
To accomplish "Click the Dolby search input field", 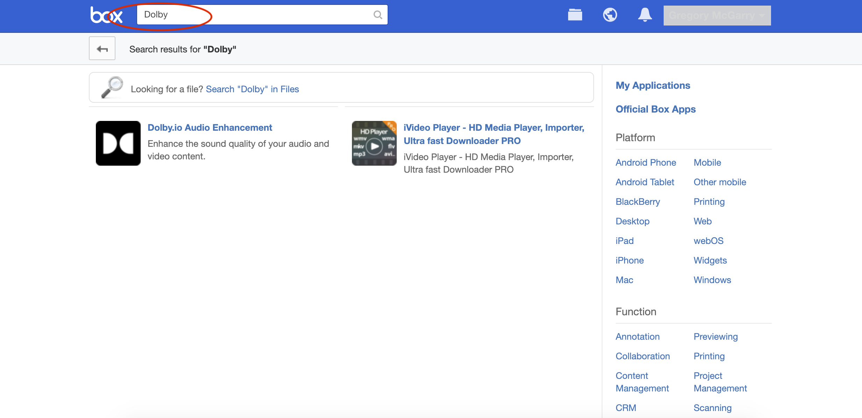I will (x=262, y=15).
